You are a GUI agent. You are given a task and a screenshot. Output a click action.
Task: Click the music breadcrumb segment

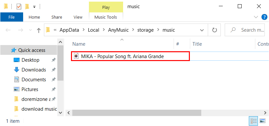(x=169, y=30)
